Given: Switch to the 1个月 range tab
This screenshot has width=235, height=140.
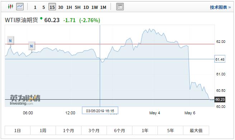Looking at the screenshot, I should click(x=69, y=130).
